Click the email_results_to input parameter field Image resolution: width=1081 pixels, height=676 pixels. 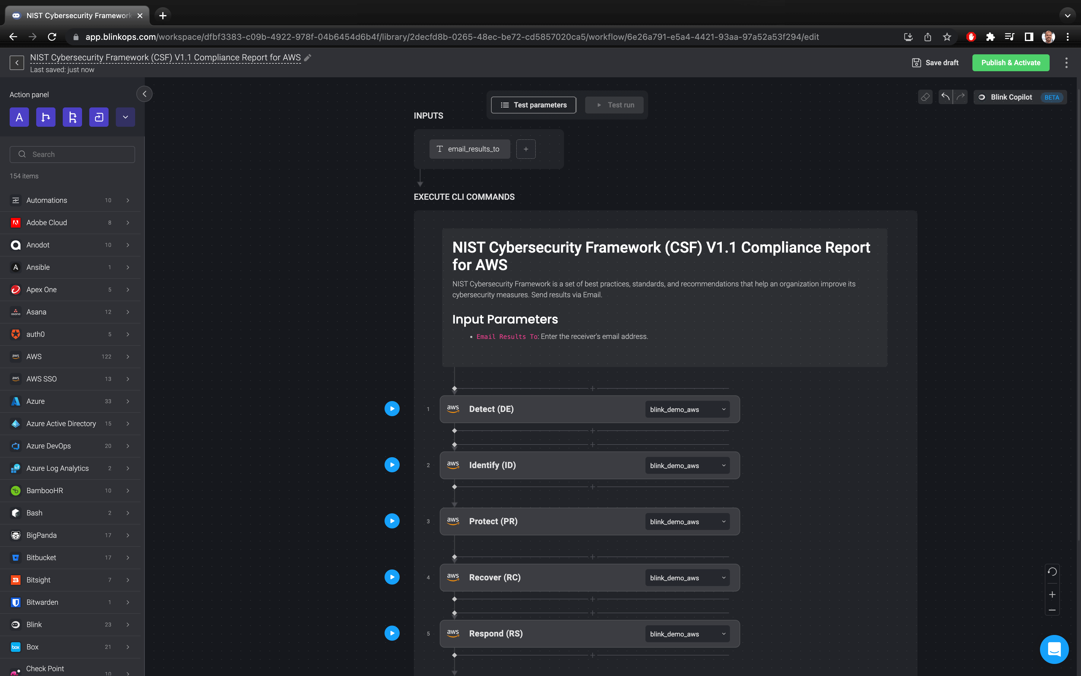pos(470,149)
